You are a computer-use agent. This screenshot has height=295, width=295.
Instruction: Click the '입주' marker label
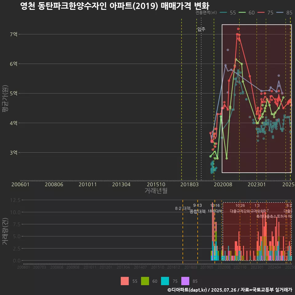tap(201, 29)
